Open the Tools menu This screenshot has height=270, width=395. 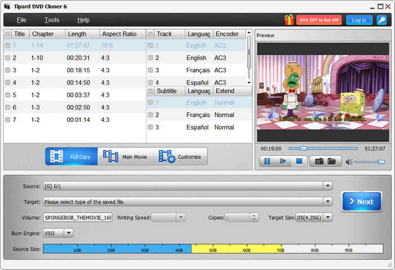[52, 20]
